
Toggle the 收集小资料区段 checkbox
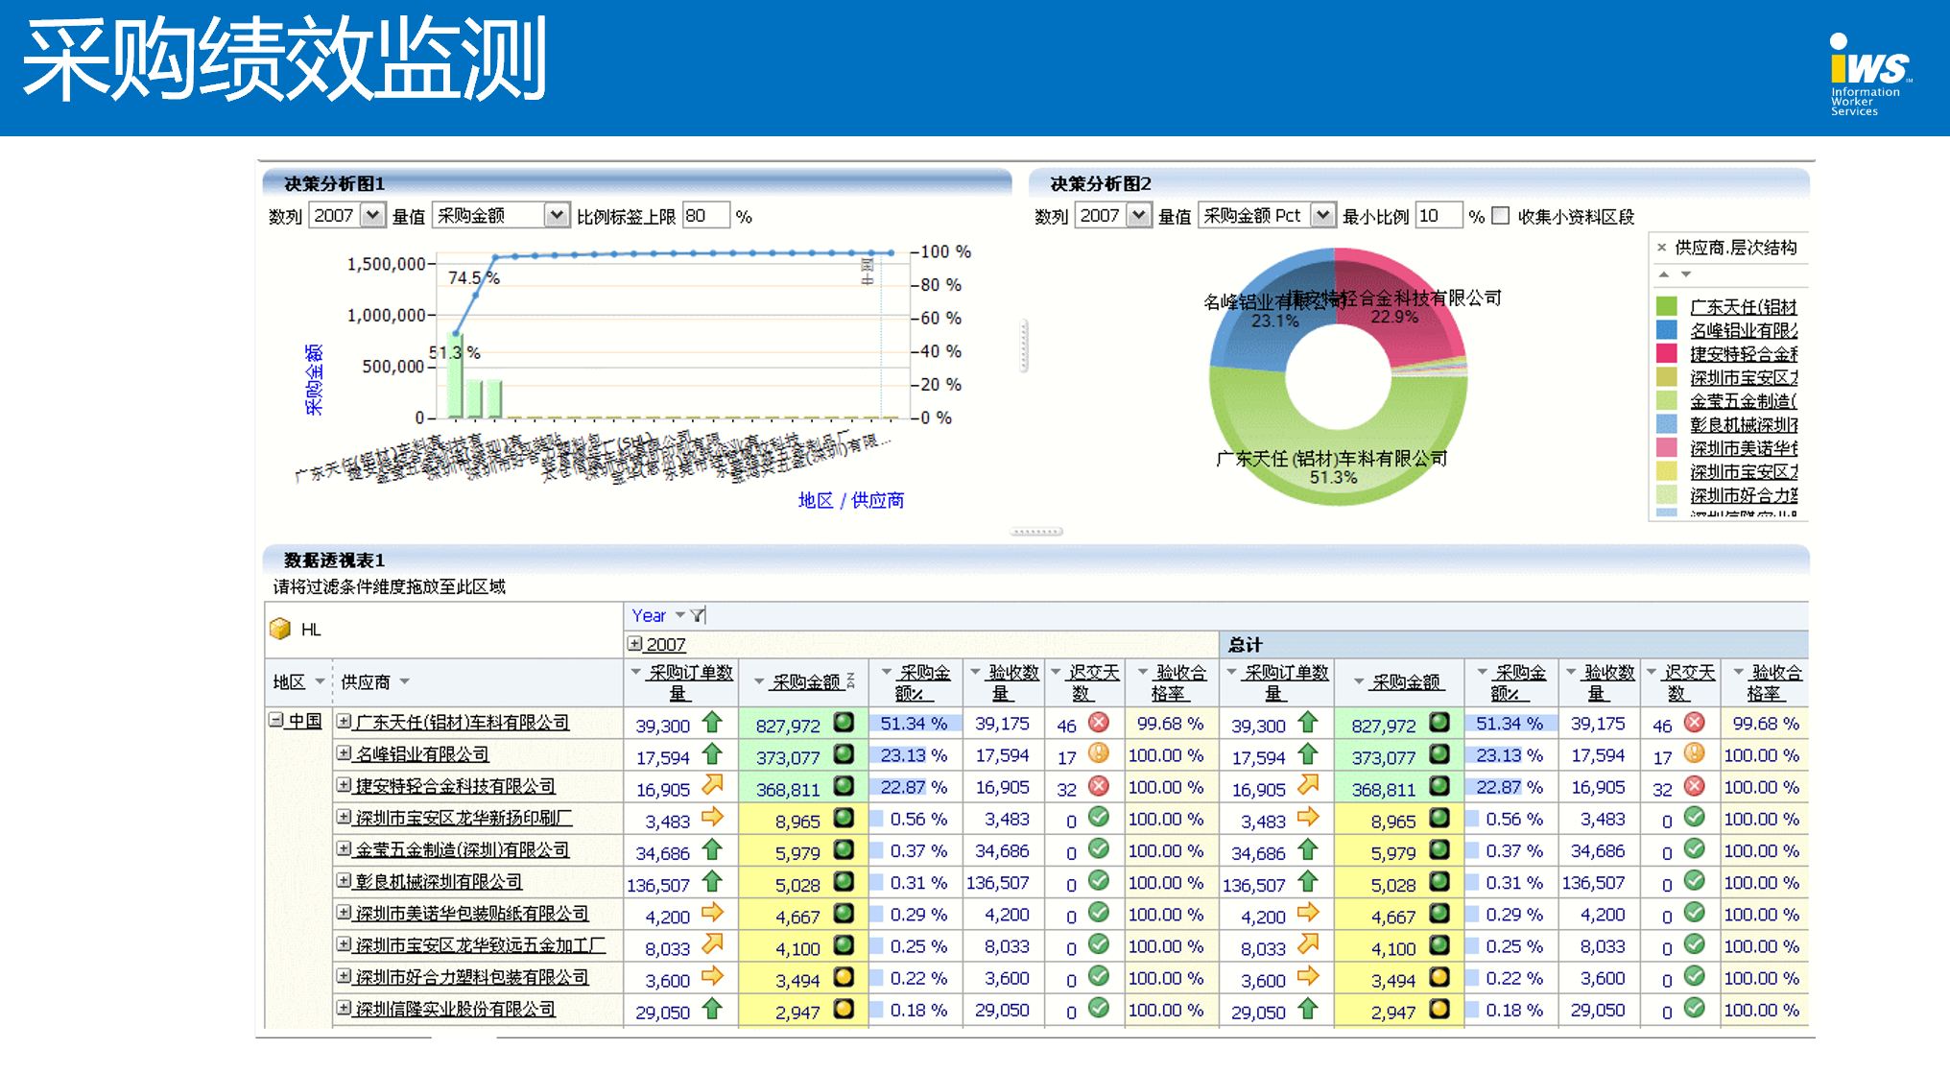click(x=1501, y=216)
